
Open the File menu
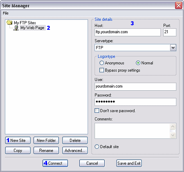pos(6,13)
